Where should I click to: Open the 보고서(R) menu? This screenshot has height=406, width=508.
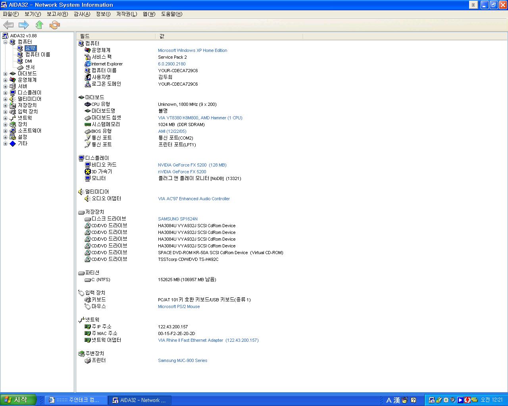pyautogui.click(x=57, y=14)
